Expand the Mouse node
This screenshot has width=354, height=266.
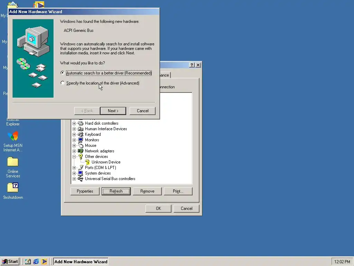click(74, 145)
